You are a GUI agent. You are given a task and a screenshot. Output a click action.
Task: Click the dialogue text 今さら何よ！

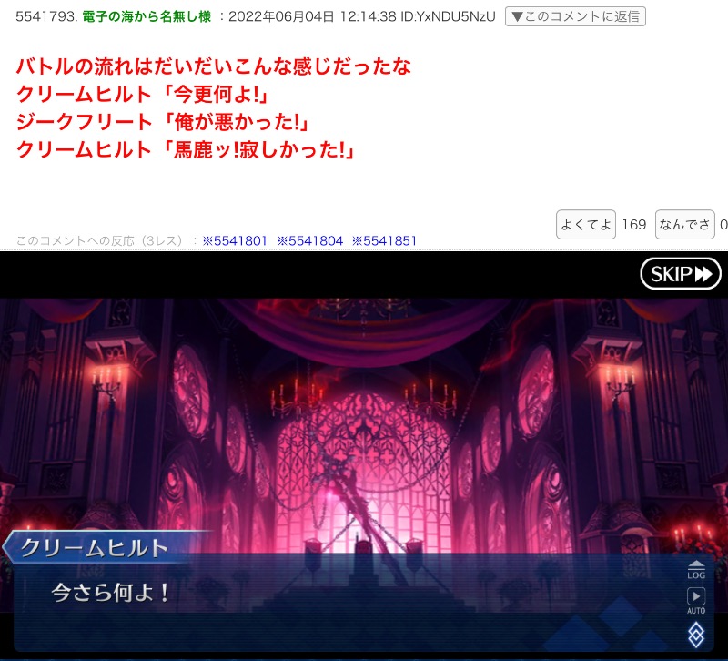[x=109, y=593]
